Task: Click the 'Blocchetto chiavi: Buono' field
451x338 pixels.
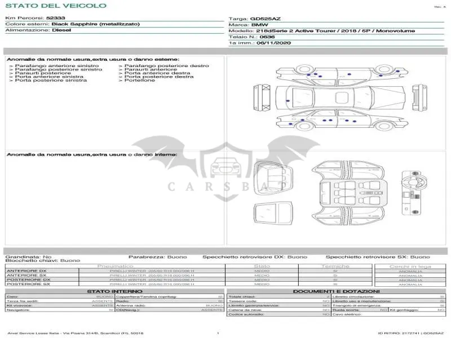Action: pyautogui.click(x=43, y=261)
